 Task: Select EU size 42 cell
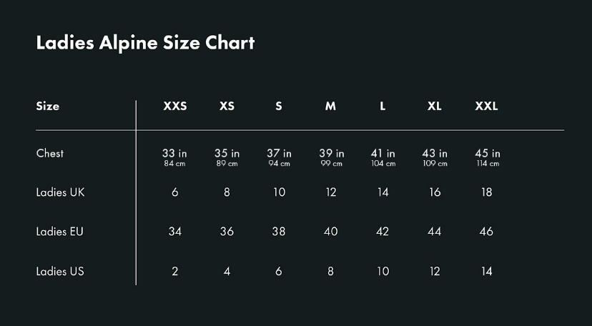coord(383,232)
